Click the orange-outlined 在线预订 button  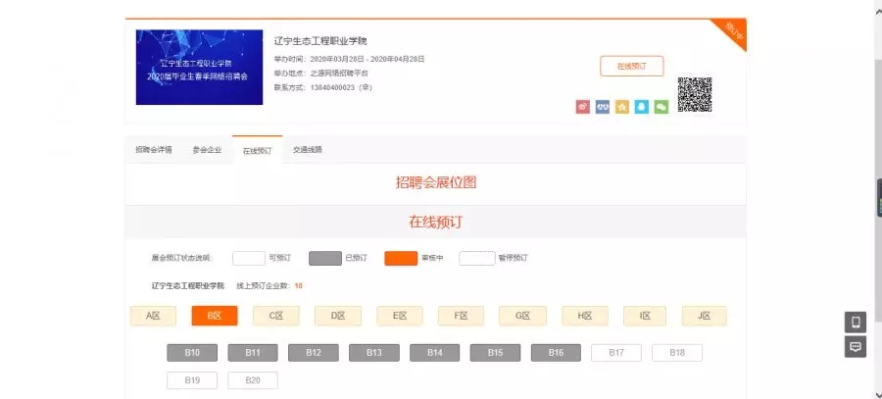click(631, 67)
